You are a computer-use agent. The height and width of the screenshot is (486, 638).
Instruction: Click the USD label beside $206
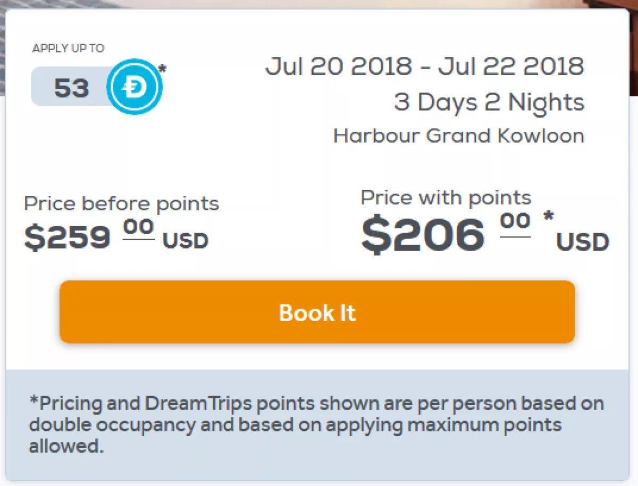[x=583, y=243]
